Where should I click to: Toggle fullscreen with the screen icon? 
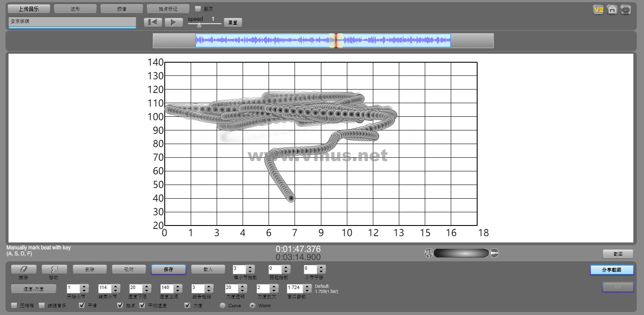coord(626,10)
